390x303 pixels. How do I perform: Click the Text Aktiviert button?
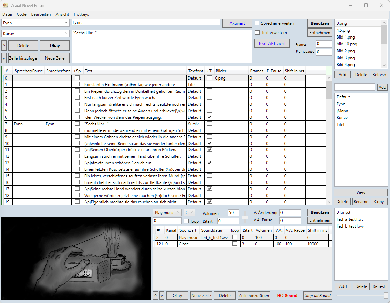pos(272,43)
